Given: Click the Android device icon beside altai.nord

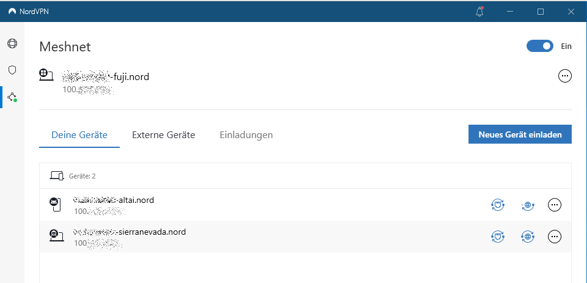Looking at the screenshot, I should [x=55, y=205].
